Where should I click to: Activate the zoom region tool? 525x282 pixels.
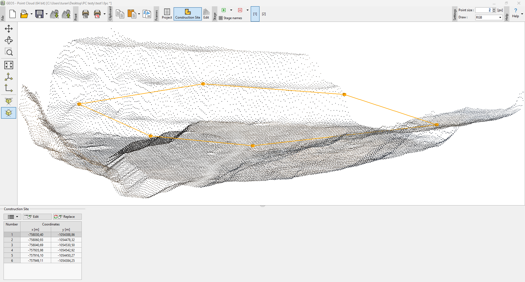(8, 52)
